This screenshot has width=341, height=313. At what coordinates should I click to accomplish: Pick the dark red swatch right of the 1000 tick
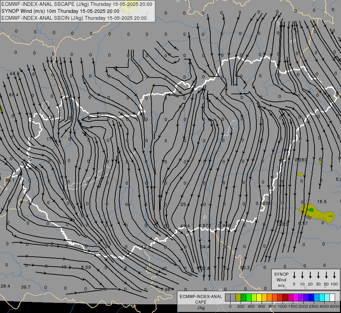click(285, 298)
